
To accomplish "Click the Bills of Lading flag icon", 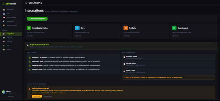I will (124, 71).
